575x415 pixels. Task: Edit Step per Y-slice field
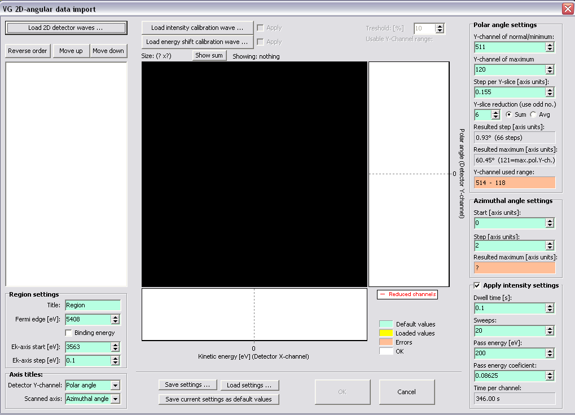coord(510,92)
